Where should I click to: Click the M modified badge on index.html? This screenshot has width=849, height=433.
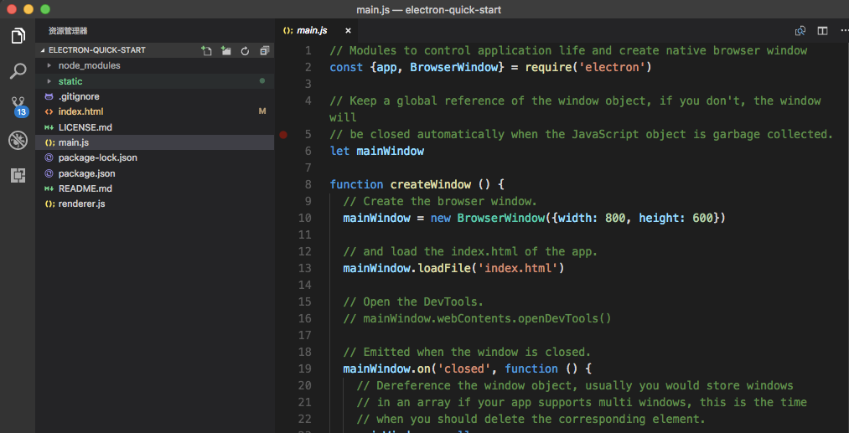point(262,111)
